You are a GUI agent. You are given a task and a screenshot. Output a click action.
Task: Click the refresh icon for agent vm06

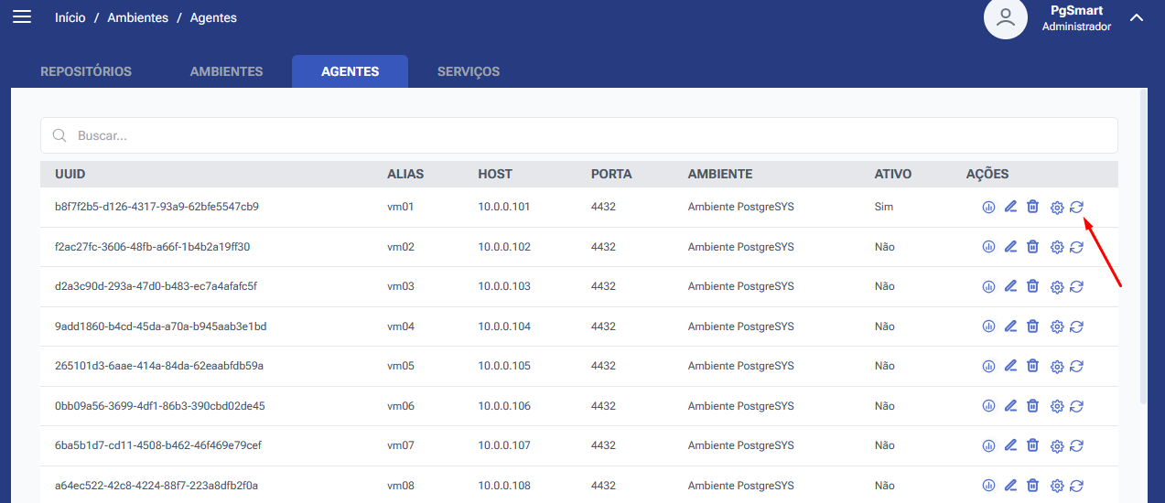click(x=1077, y=406)
